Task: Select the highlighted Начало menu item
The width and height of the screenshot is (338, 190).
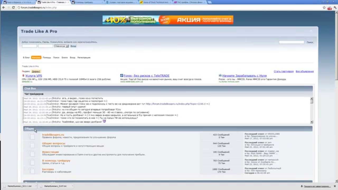Action: tap(36, 58)
